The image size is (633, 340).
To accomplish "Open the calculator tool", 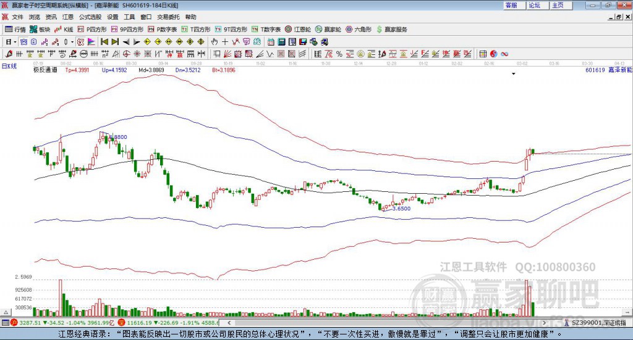I will [281, 42].
